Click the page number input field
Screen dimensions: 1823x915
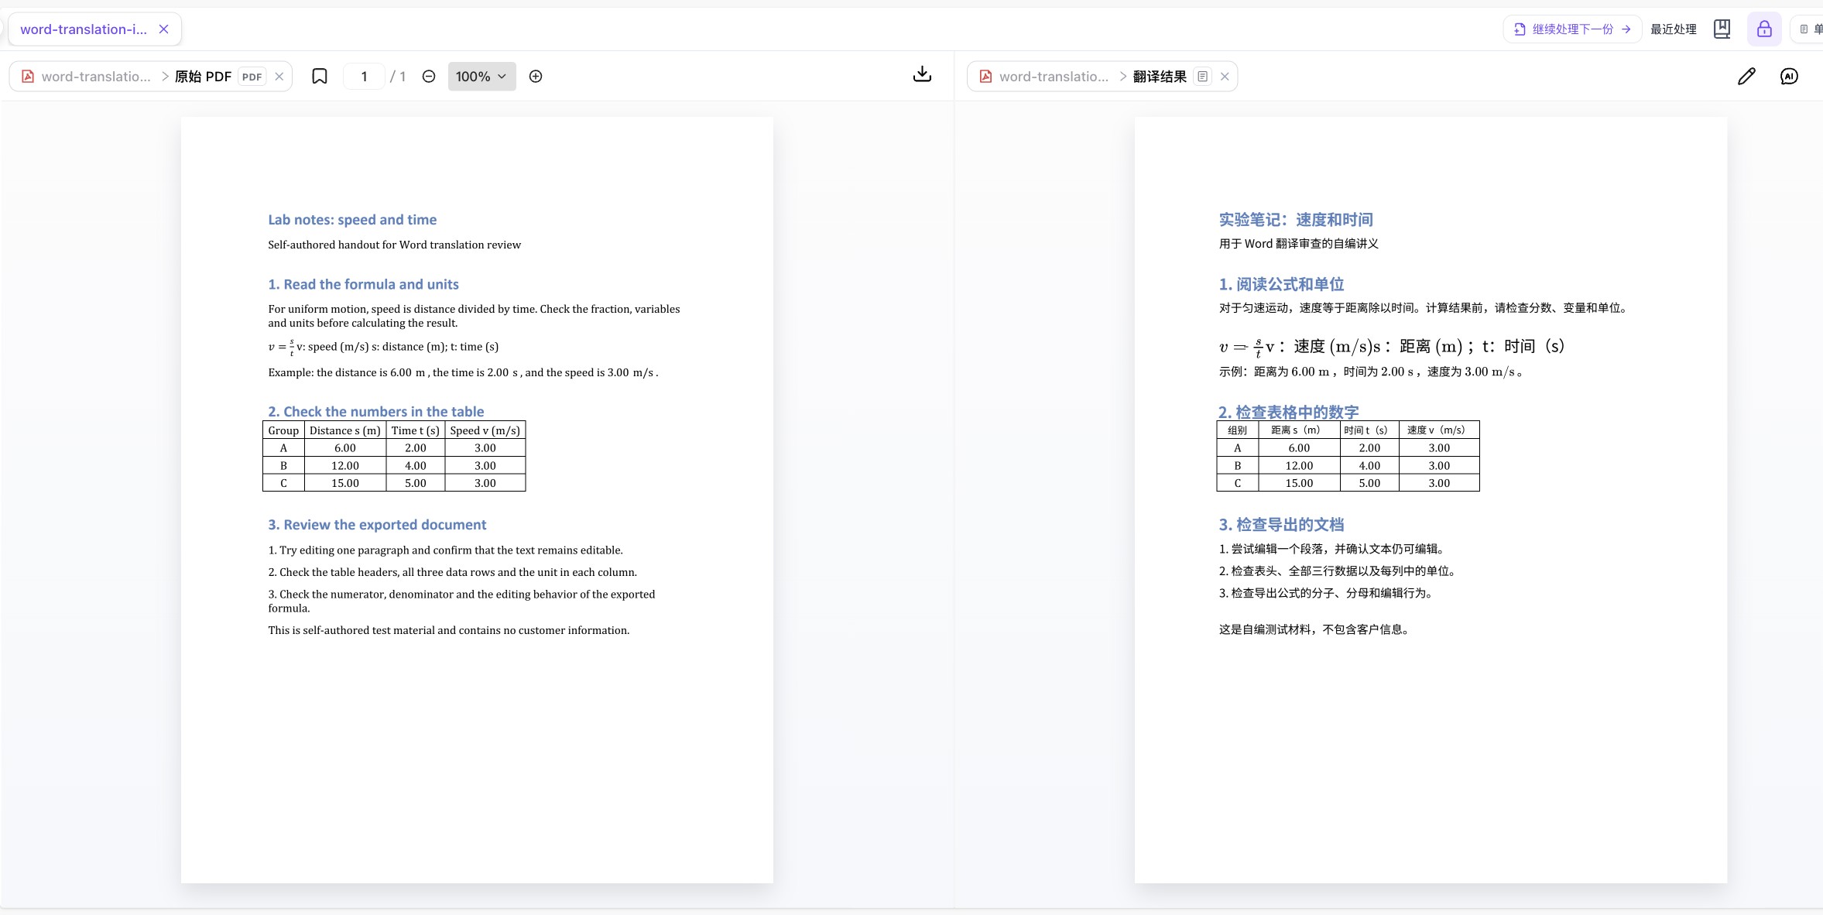[x=364, y=77]
